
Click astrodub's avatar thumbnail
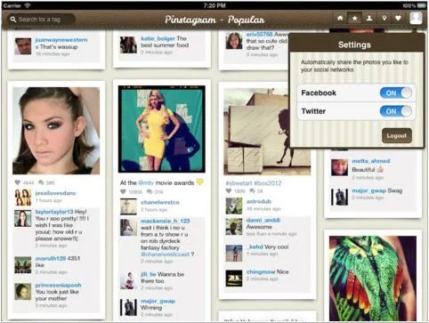(x=234, y=206)
